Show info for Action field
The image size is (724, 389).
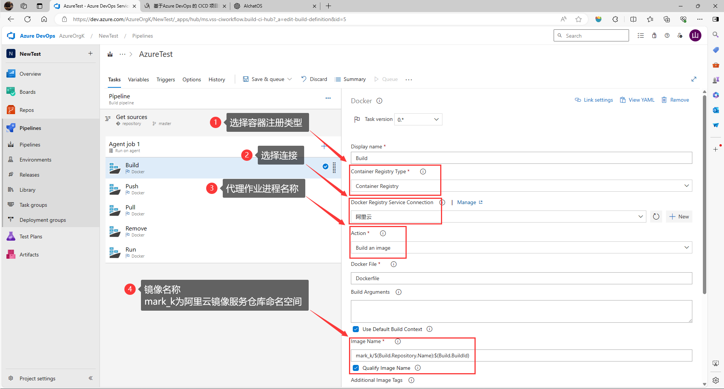383,233
